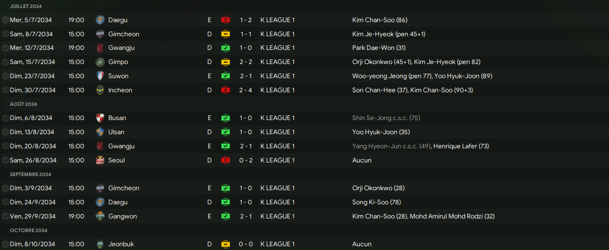Click the Gimpo club badge

99,62
